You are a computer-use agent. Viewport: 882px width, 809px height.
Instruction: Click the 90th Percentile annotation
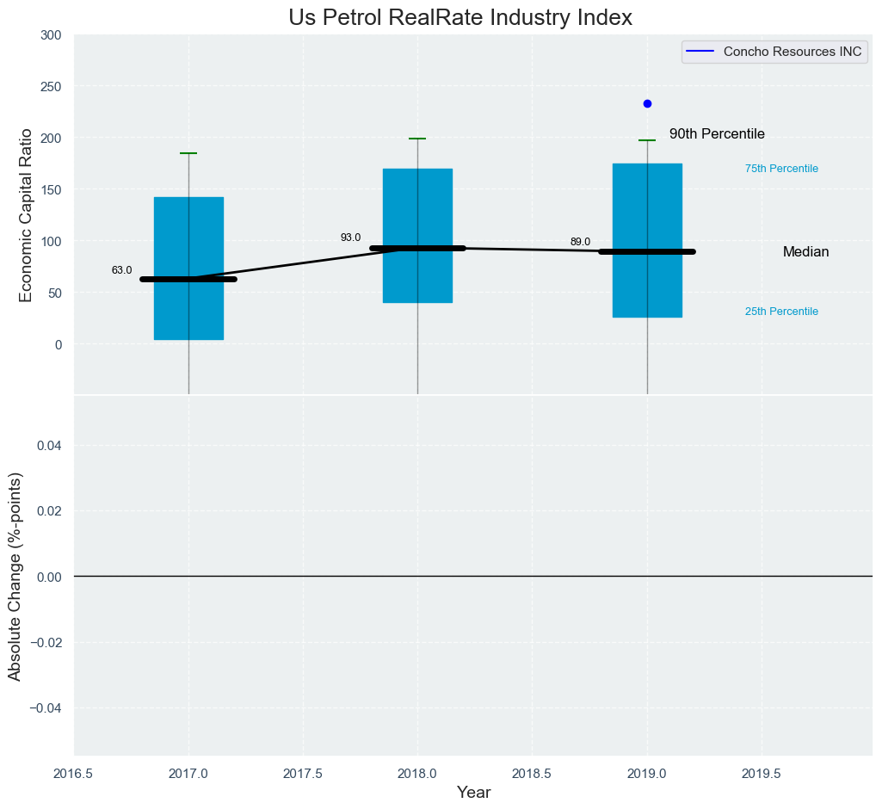point(717,134)
